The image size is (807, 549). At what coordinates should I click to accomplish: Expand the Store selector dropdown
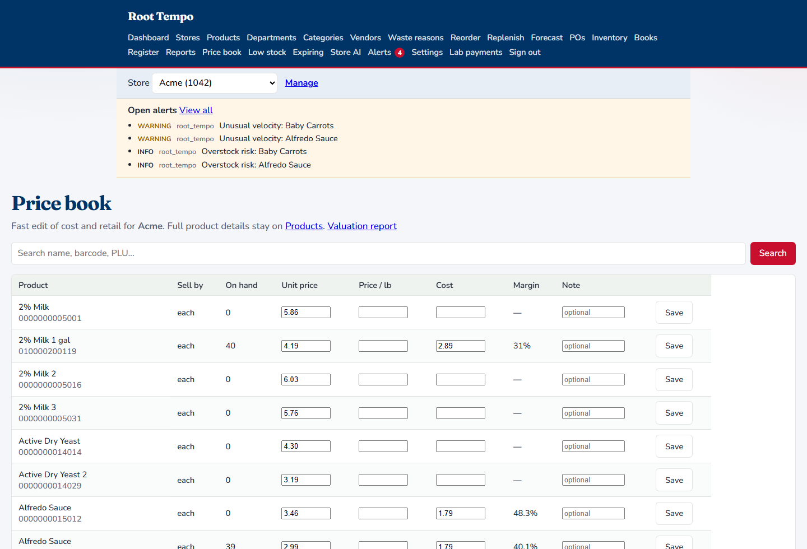[x=215, y=83]
